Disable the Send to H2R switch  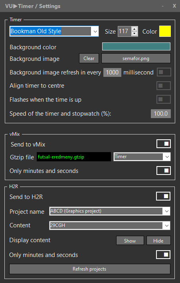pyautogui.click(x=163, y=196)
